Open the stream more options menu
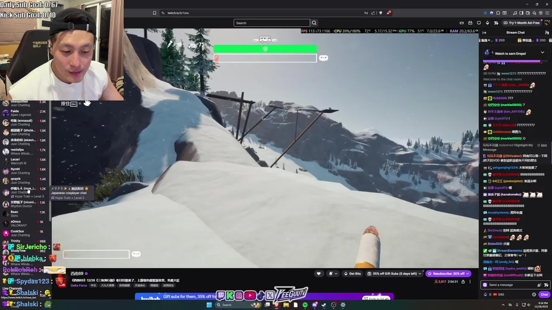552x310 pixels. click(470, 282)
